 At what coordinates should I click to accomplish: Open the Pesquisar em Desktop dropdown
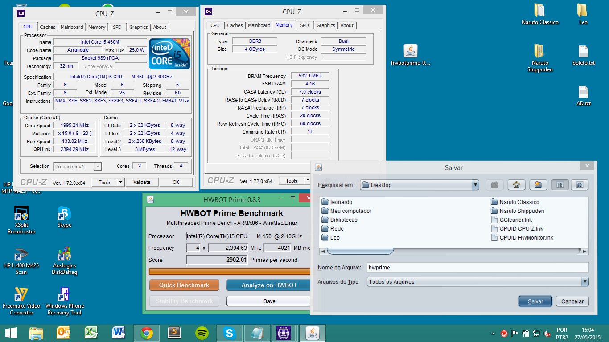(475, 185)
